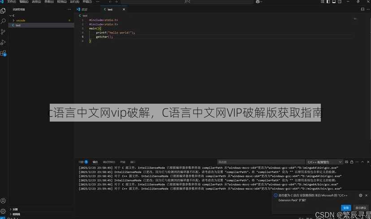The width and height of the screenshot is (371, 219).
Task: Switch to the Terminal panel tab
Action: [123, 162]
